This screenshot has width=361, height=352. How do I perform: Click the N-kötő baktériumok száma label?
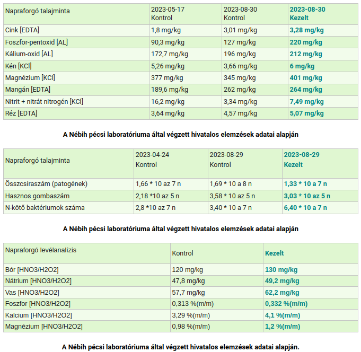point(45,207)
